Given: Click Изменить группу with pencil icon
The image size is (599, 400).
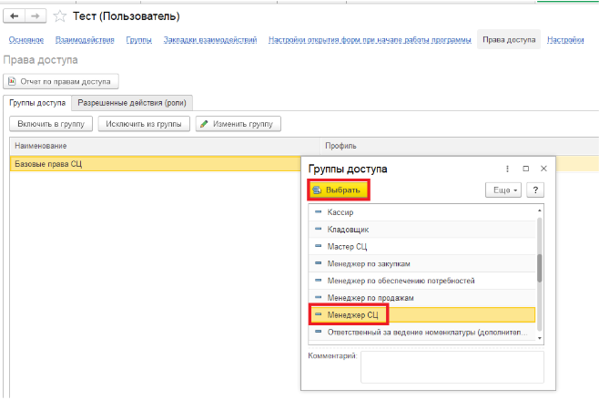Looking at the screenshot, I should (x=239, y=123).
